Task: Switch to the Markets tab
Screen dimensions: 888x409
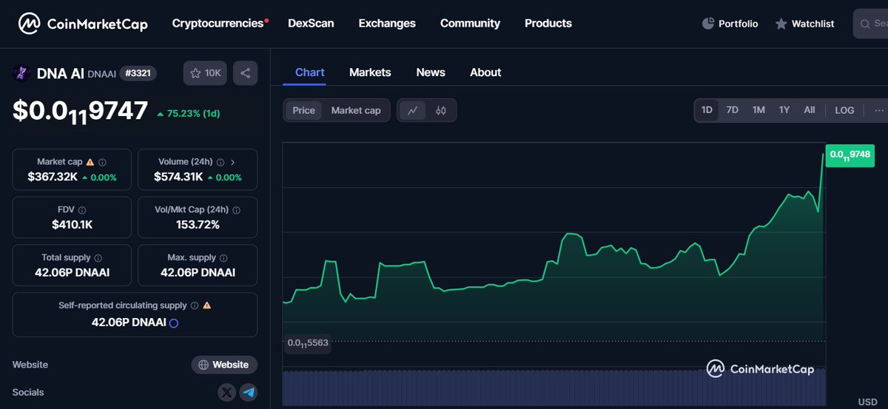Action: (x=370, y=72)
